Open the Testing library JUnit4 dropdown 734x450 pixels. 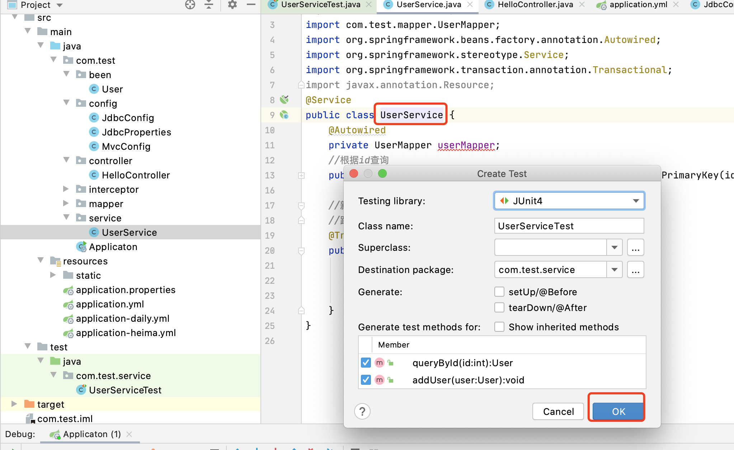click(569, 201)
